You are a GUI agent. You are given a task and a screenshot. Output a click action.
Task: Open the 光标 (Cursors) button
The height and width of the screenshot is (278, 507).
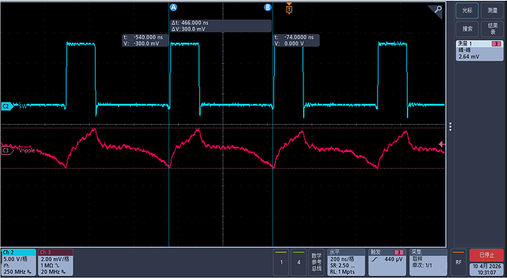click(467, 11)
